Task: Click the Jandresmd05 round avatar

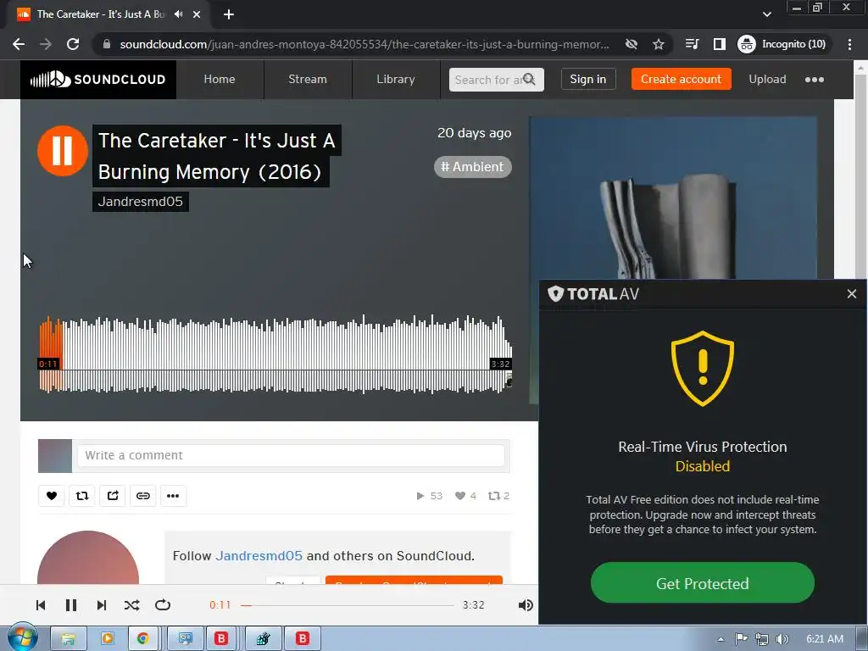Action: pos(88,558)
